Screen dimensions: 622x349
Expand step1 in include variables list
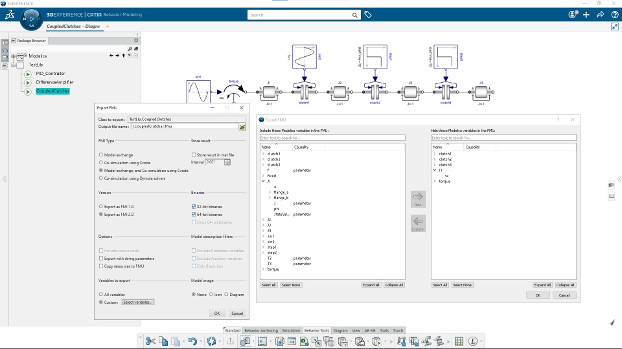263,247
